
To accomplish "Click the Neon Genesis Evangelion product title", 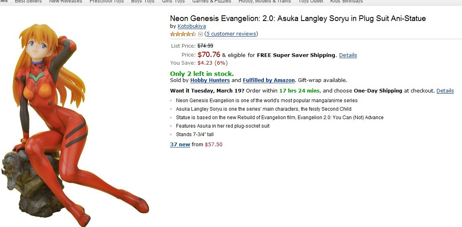I will click(298, 19).
